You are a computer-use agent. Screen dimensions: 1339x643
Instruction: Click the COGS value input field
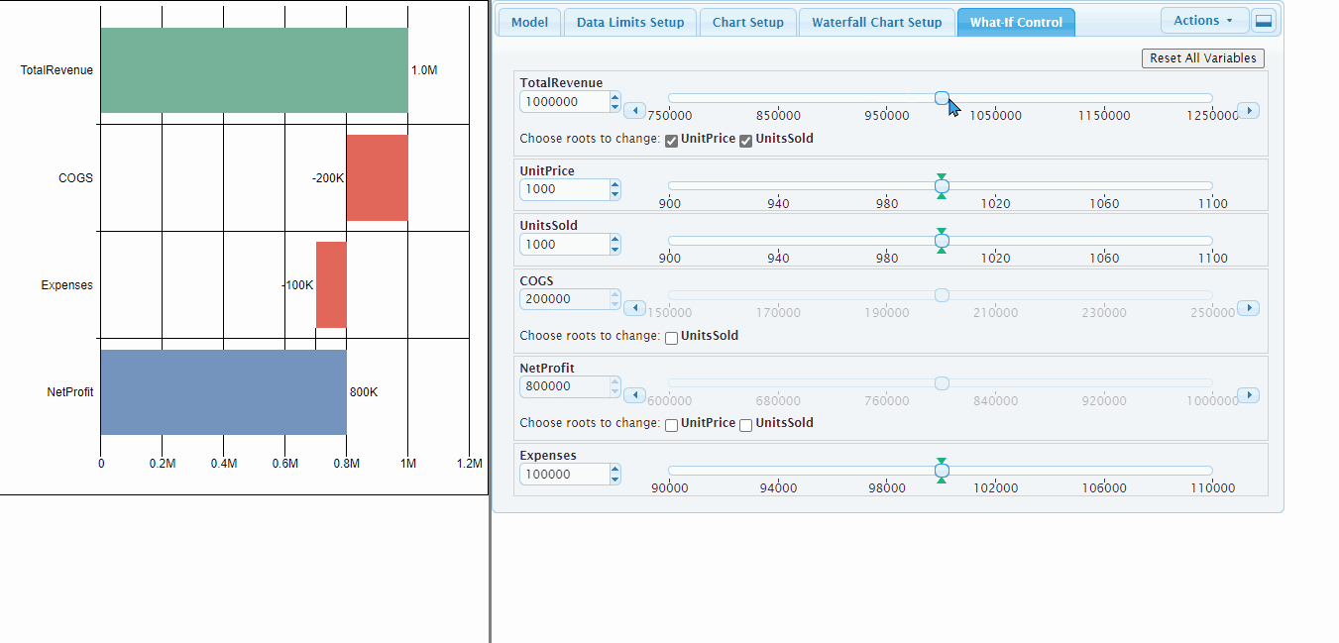[564, 299]
